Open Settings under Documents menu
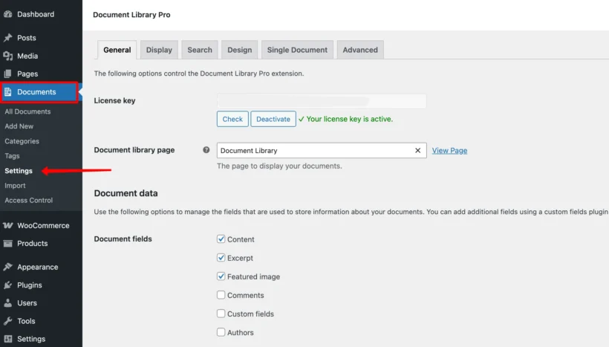This screenshot has width=609, height=347. (19, 171)
